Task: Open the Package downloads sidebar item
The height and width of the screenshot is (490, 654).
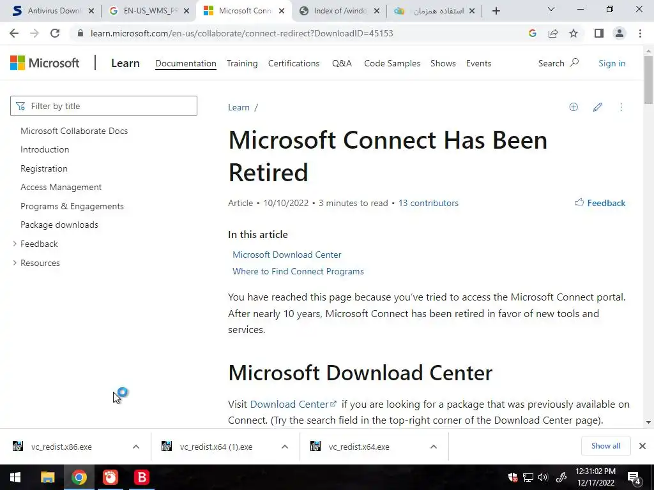Action: pyautogui.click(x=59, y=225)
